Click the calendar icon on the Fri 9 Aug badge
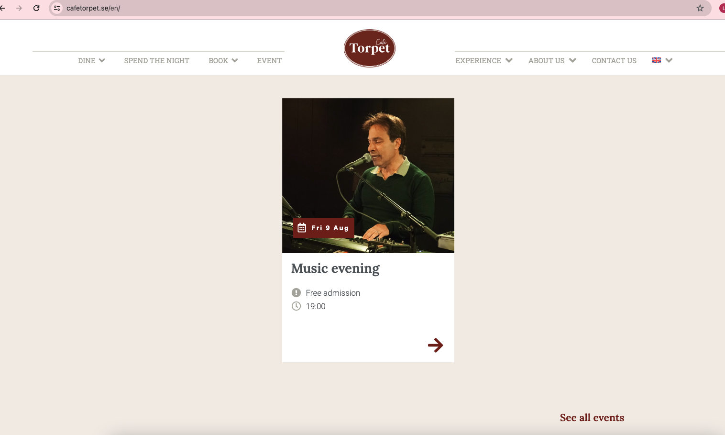 click(302, 228)
